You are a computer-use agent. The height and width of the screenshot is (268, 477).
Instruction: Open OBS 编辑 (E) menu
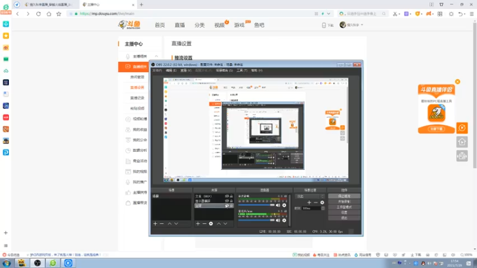171,70
